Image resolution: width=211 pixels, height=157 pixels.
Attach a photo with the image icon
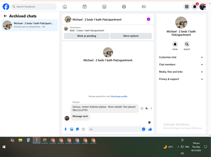pyautogui.click(x=72, y=129)
